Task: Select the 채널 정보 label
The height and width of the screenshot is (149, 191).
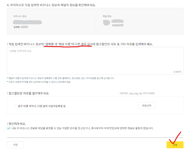Action: click(107, 16)
